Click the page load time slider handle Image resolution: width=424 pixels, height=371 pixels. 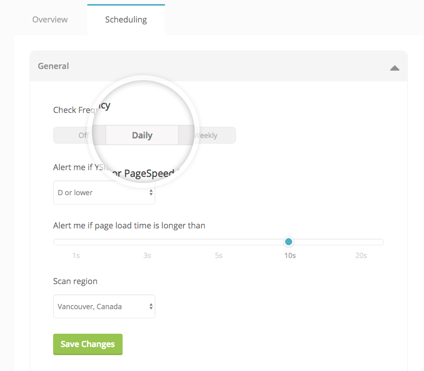[x=289, y=242]
